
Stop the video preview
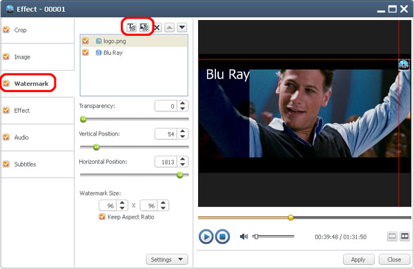click(222, 236)
